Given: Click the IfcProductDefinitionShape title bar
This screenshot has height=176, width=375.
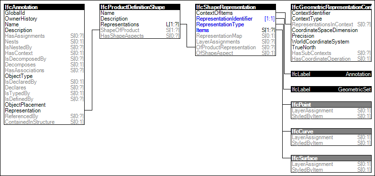Looking at the screenshot, I should (140, 7).
